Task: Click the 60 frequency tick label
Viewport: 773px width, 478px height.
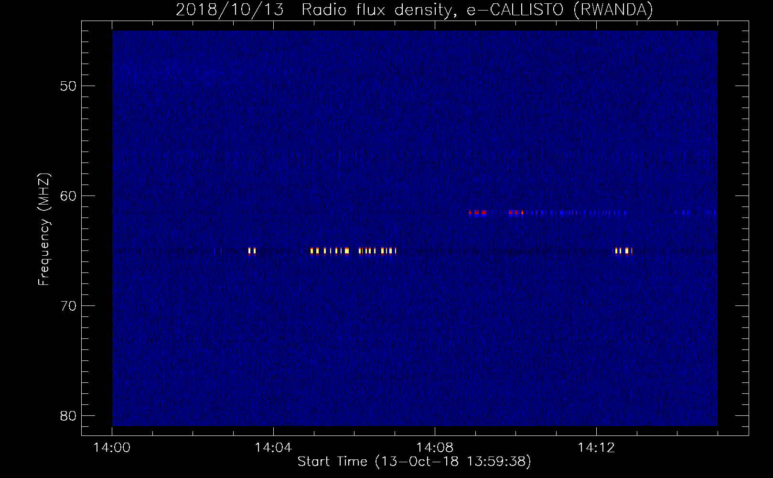Action: (69, 196)
